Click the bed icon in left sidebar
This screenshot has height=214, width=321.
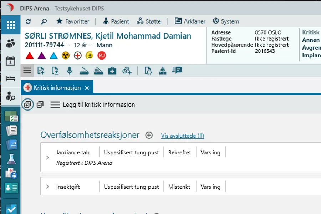point(11,78)
